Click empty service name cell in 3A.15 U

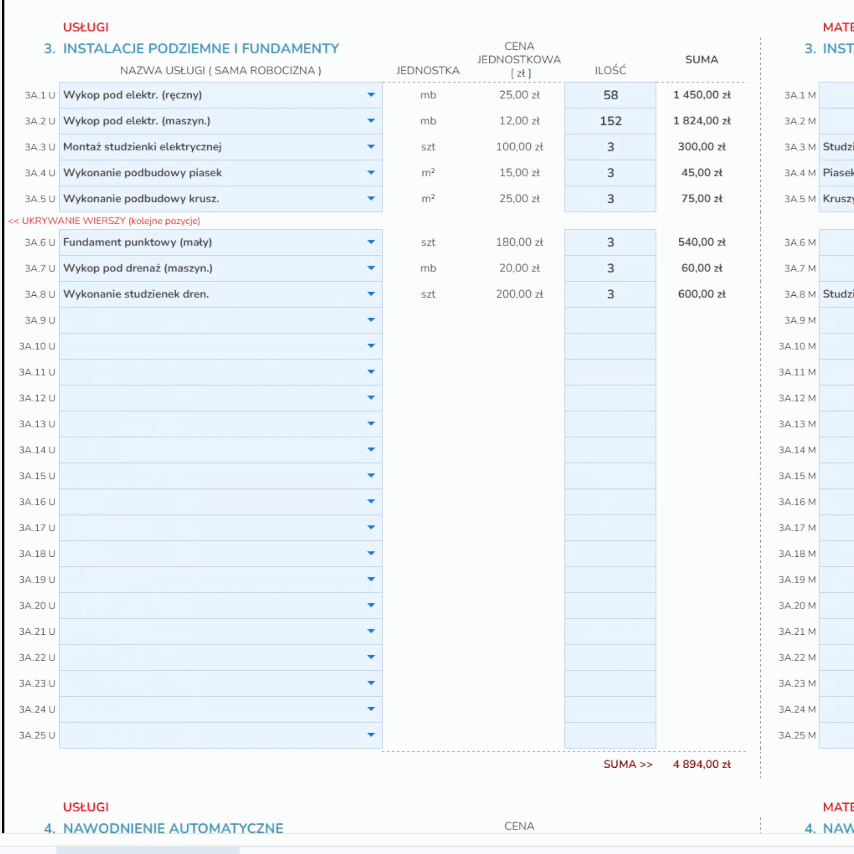[x=211, y=476]
